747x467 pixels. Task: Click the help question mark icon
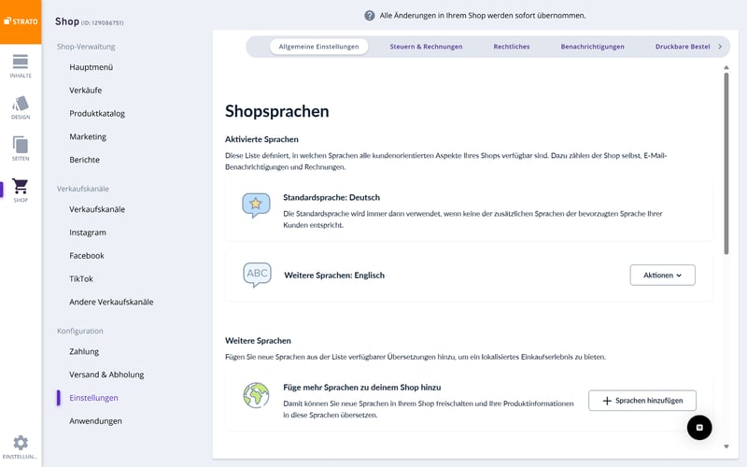370,16
